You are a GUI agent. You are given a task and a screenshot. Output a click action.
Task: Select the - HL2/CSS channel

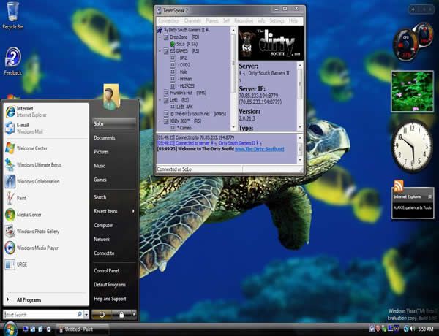click(x=186, y=85)
